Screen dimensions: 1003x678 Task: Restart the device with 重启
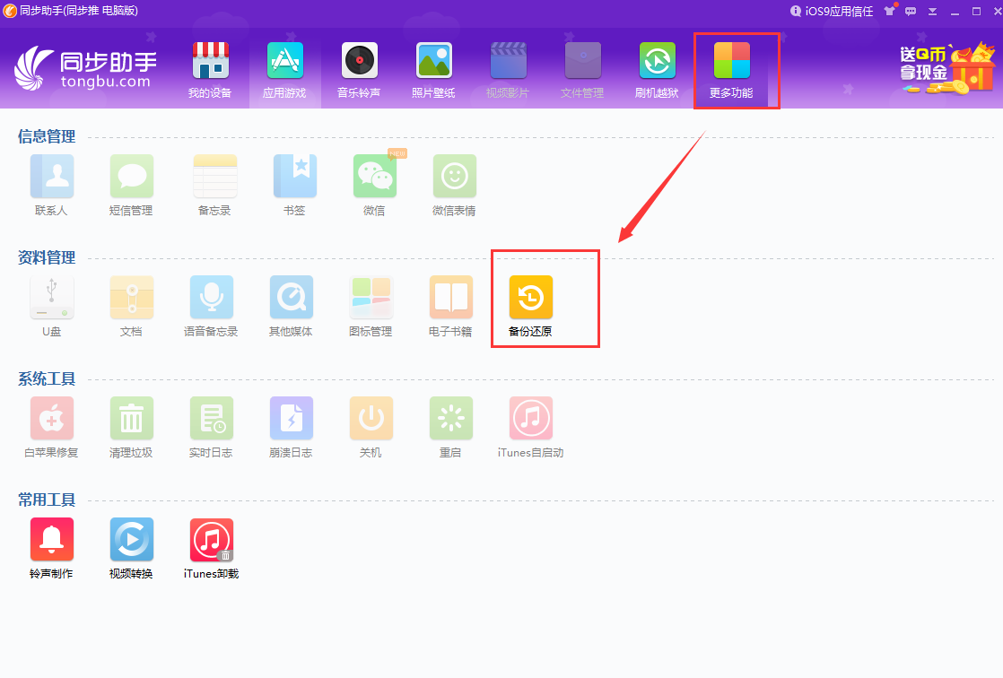tap(450, 418)
